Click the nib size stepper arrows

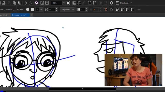[x=57, y=9]
